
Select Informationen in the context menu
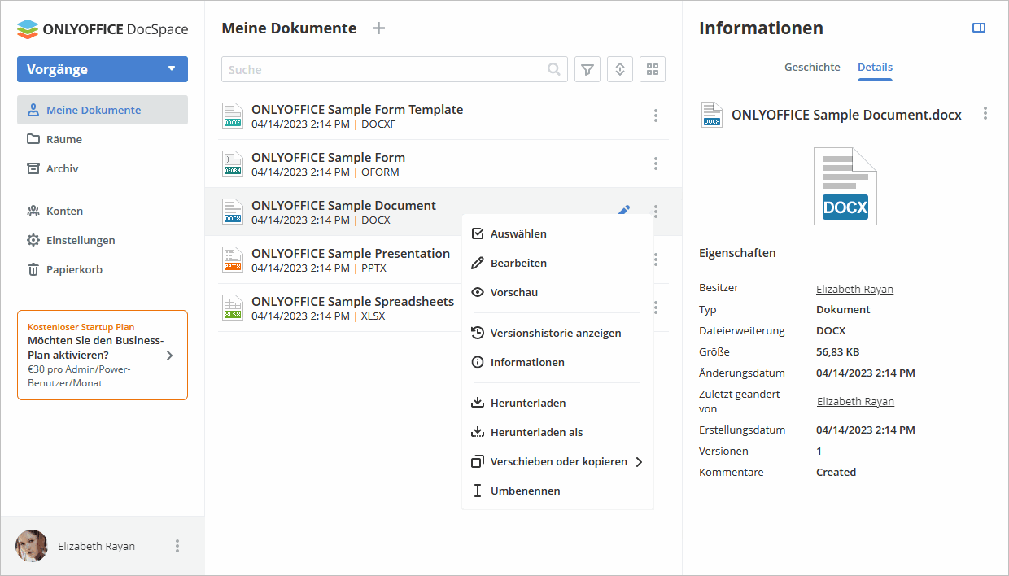[557, 362]
